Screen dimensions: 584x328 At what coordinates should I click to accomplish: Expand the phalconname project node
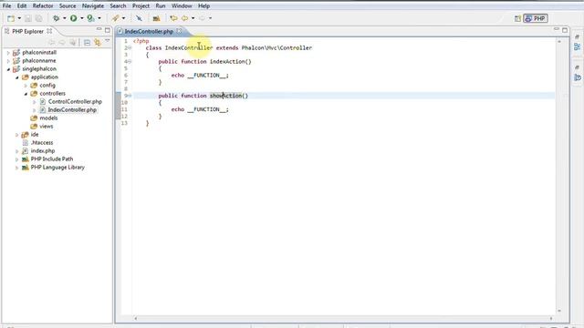tap(8, 61)
